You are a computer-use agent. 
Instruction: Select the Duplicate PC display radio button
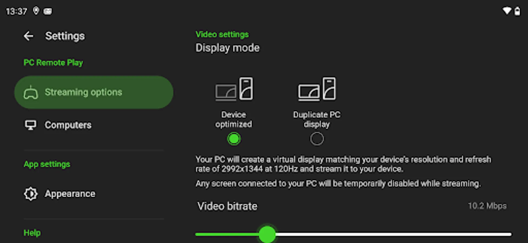(317, 139)
